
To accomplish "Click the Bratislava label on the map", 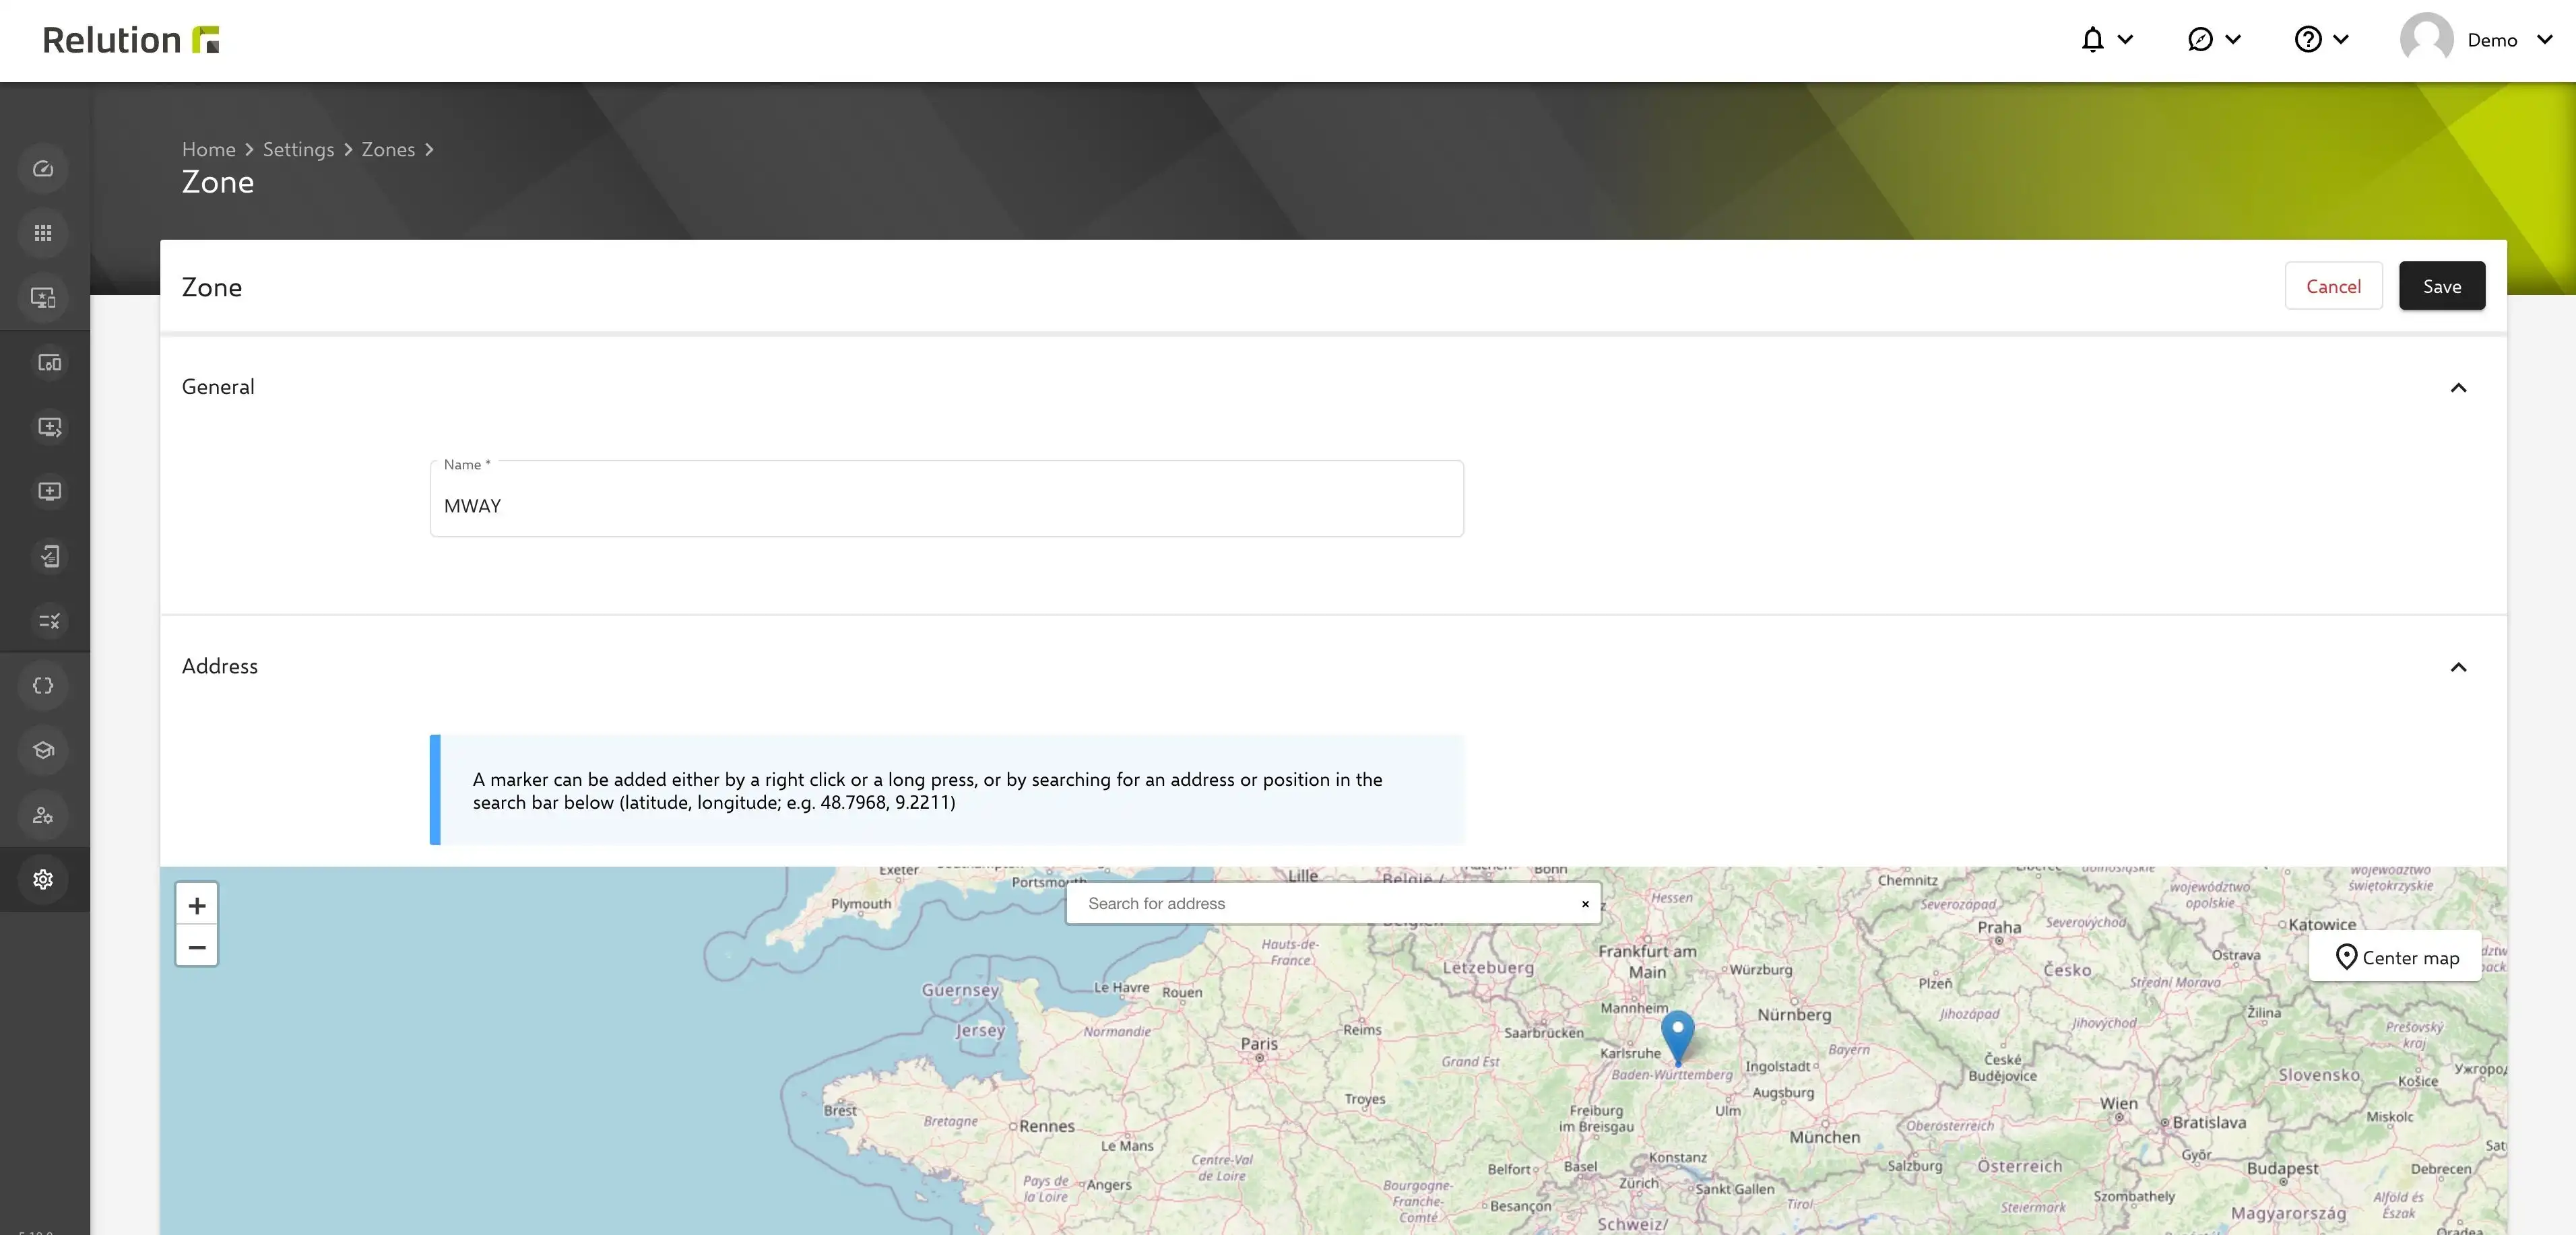I will tap(2209, 1122).
